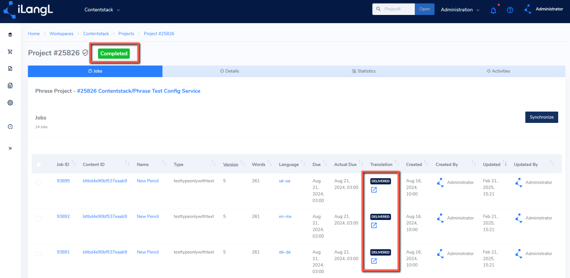Open job ID 93891
Screen dimensions: 570x278
[x=63, y=252]
